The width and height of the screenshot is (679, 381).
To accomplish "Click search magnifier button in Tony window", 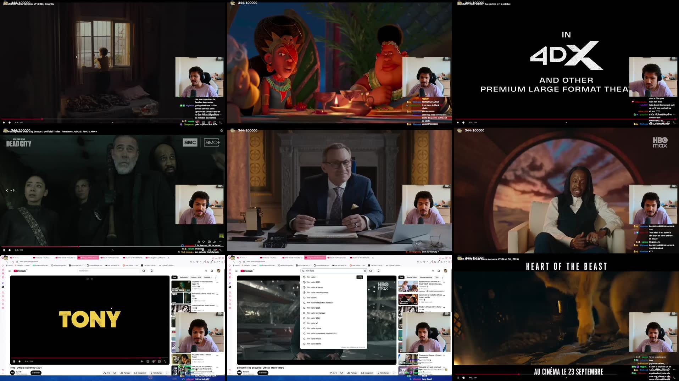I will click(144, 271).
